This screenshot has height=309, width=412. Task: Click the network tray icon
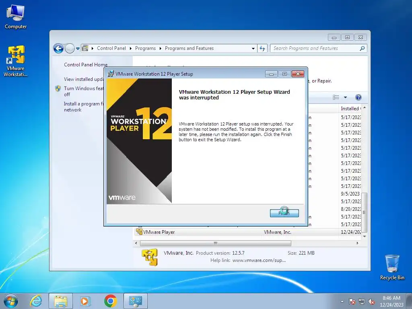pos(362,301)
